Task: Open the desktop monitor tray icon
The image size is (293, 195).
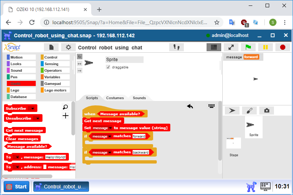Action: coord(266,187)
